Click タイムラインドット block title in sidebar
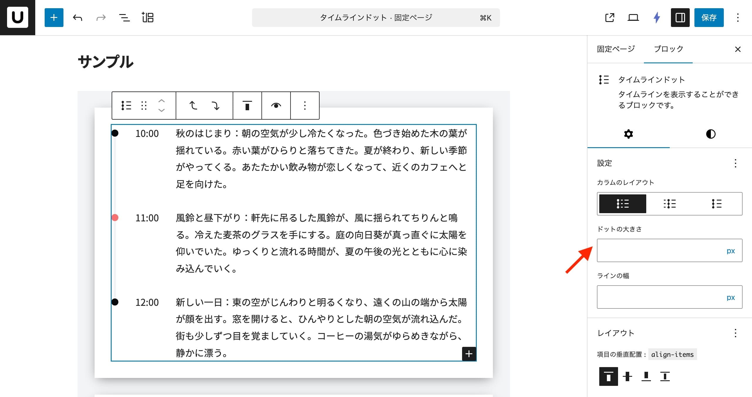The height and width of the screenshot is (397, 752). pos(652,80)
